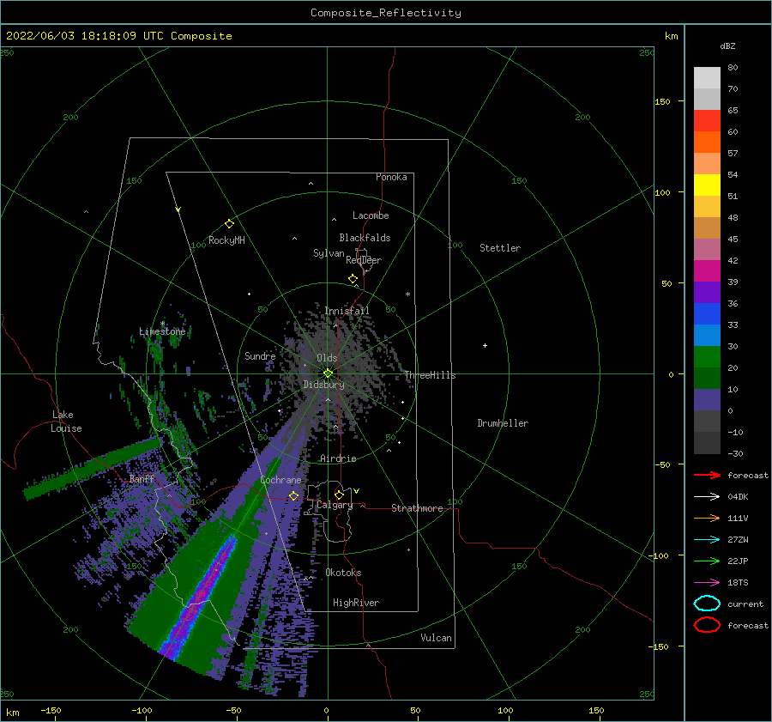The height and width of the screenshot is (722, 772).
Task: Click the white plus marker north of Drumheller
Action: (485, 345)
